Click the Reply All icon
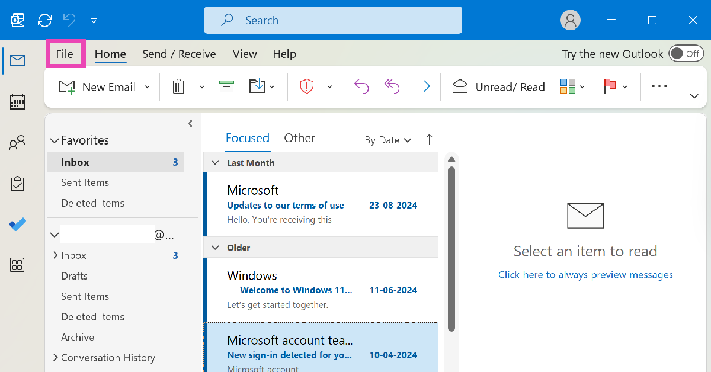Screen dimensions: 711x372 392,87
